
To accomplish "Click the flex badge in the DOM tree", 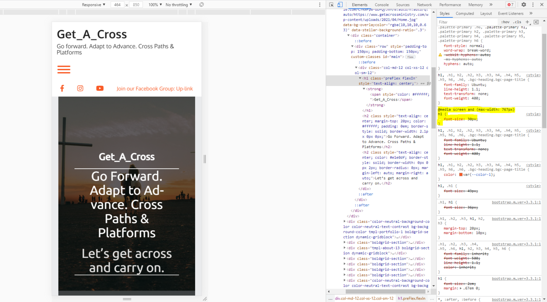I will click(x=411, y=57).
